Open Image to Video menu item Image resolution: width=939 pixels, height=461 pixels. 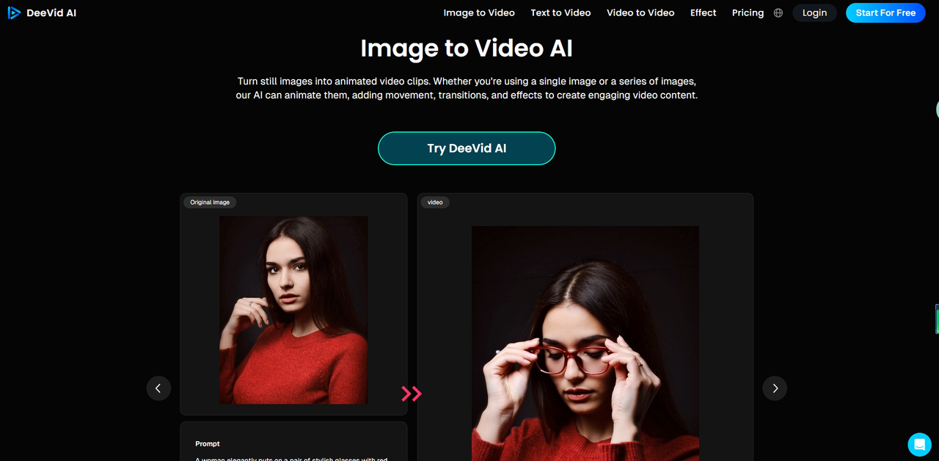[x=479, y=12]
